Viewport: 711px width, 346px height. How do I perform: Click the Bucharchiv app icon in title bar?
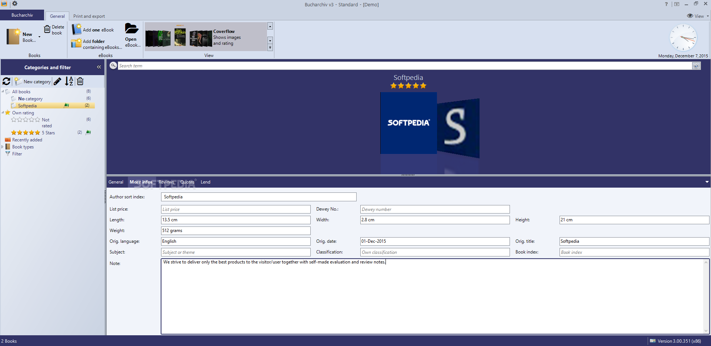[x=4, y=3]
